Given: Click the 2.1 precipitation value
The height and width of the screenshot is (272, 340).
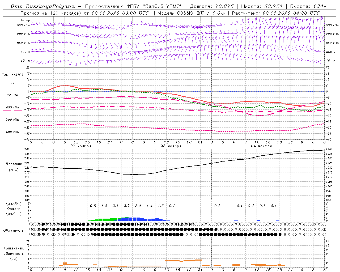Looking at the screenshot, I should point(116,206).
